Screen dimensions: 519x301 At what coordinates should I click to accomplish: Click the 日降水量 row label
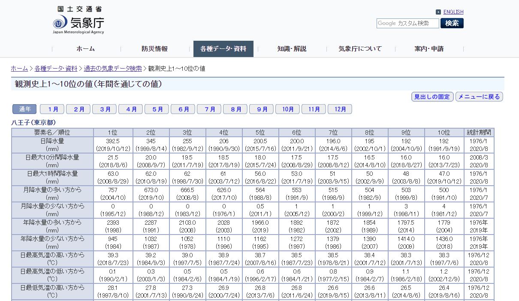(52, 145)
